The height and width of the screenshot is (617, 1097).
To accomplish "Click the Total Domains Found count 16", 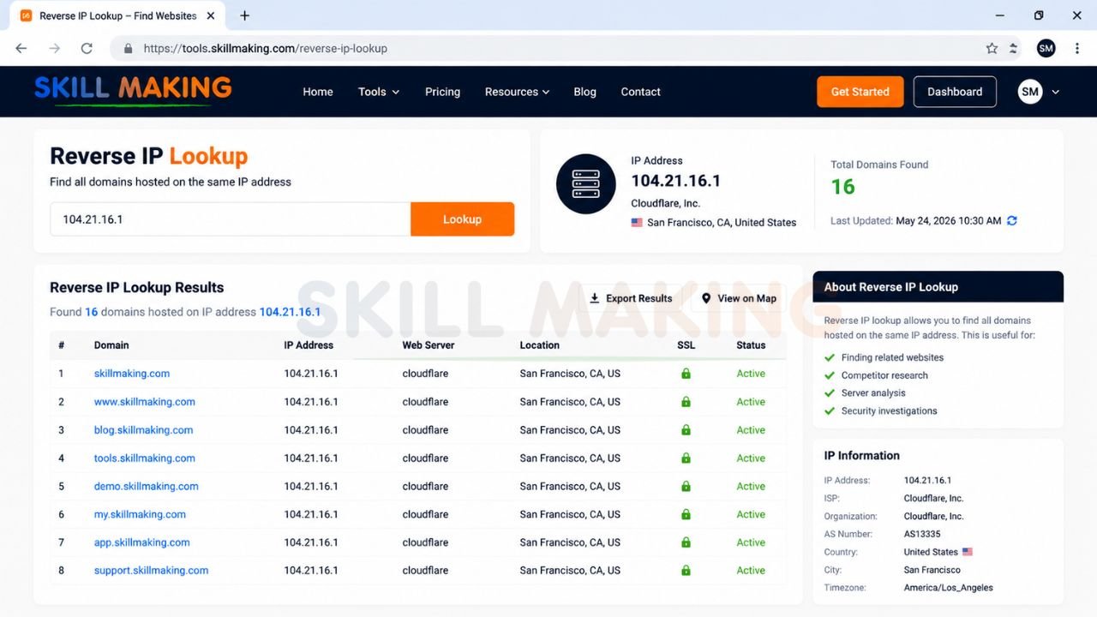I will pyautogui.click(x=843, y=187).
